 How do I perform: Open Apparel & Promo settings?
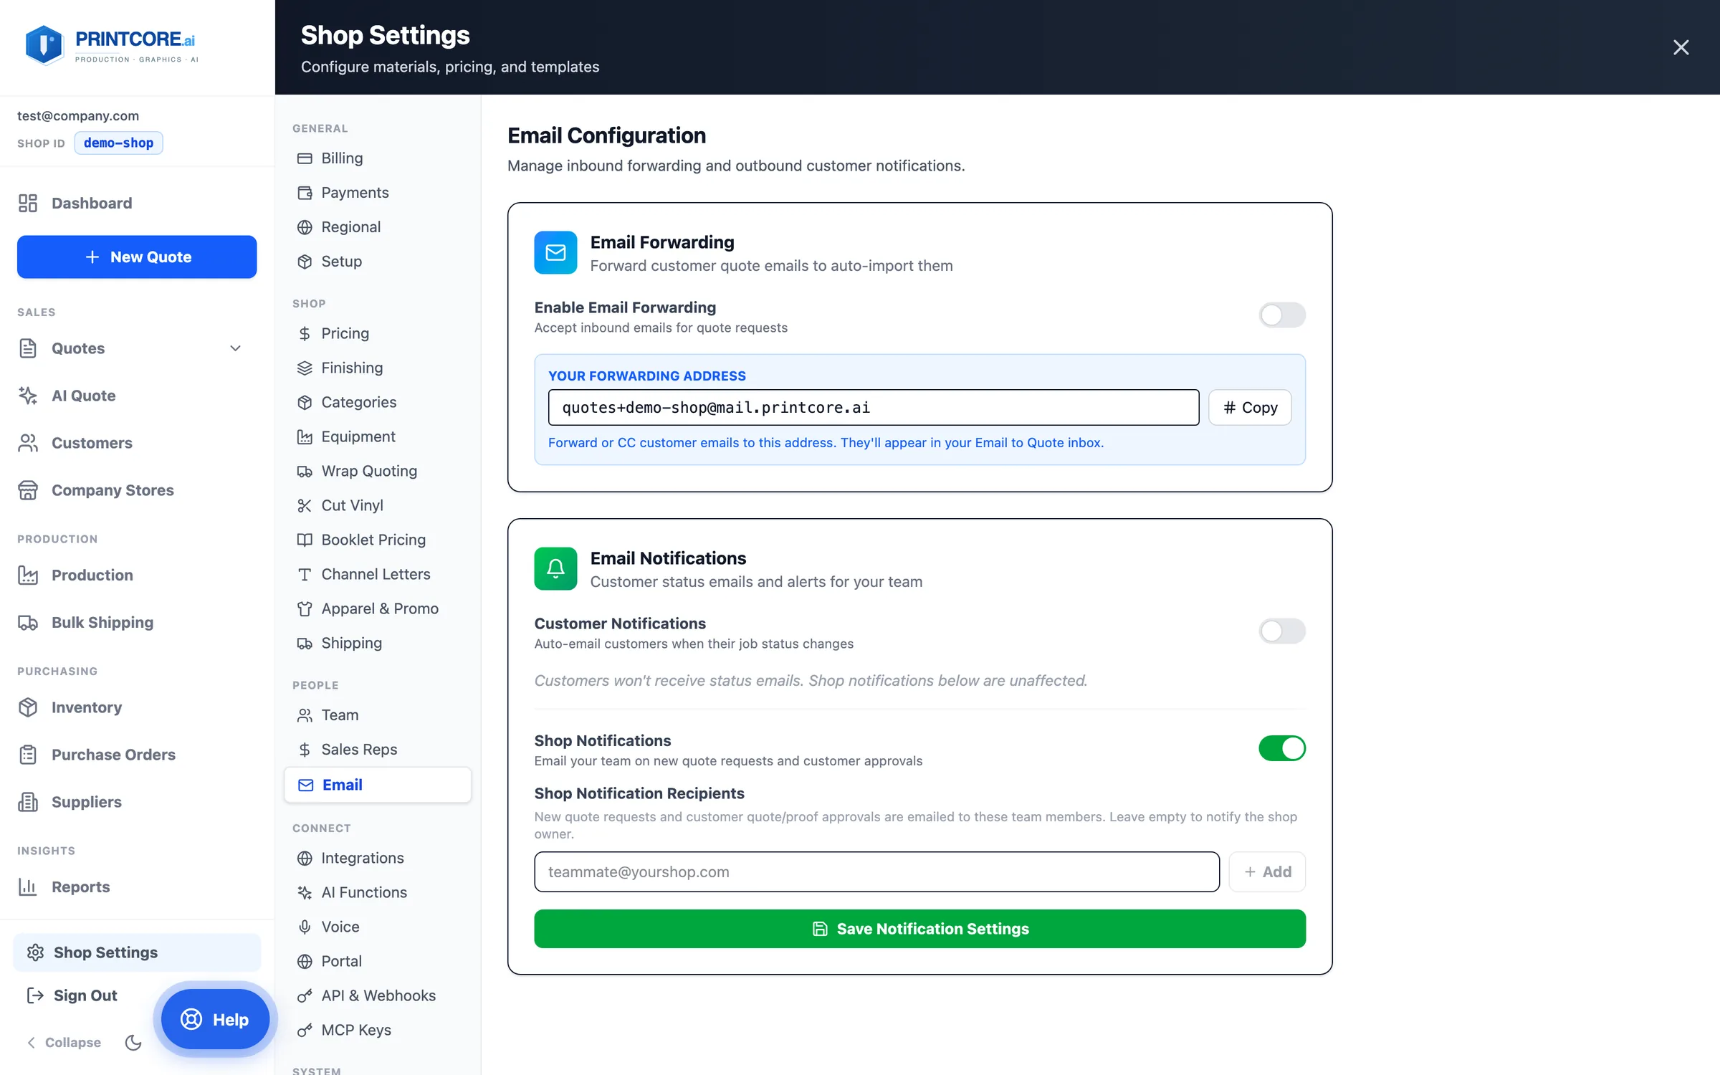[378, 608]
